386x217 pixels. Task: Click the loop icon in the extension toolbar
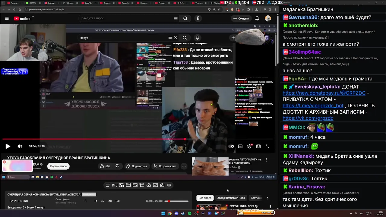108,185
